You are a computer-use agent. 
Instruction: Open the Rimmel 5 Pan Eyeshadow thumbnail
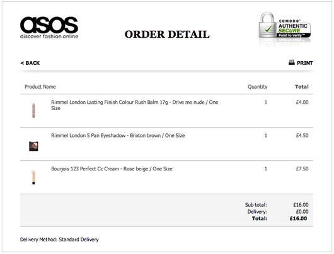[33, 146]
